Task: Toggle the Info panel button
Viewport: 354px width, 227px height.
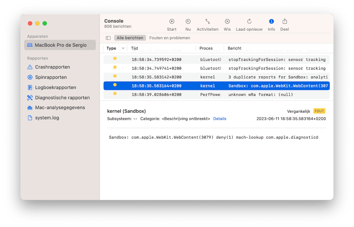Action: pos(271,21)
